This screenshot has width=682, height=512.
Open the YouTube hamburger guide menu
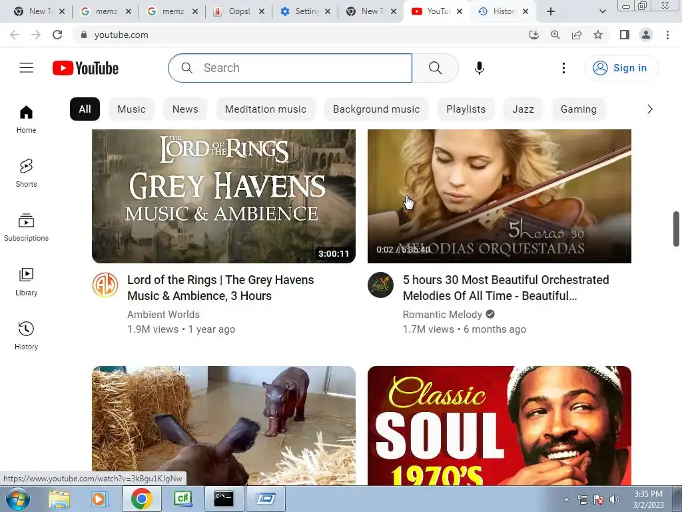[x=26, y=68]
